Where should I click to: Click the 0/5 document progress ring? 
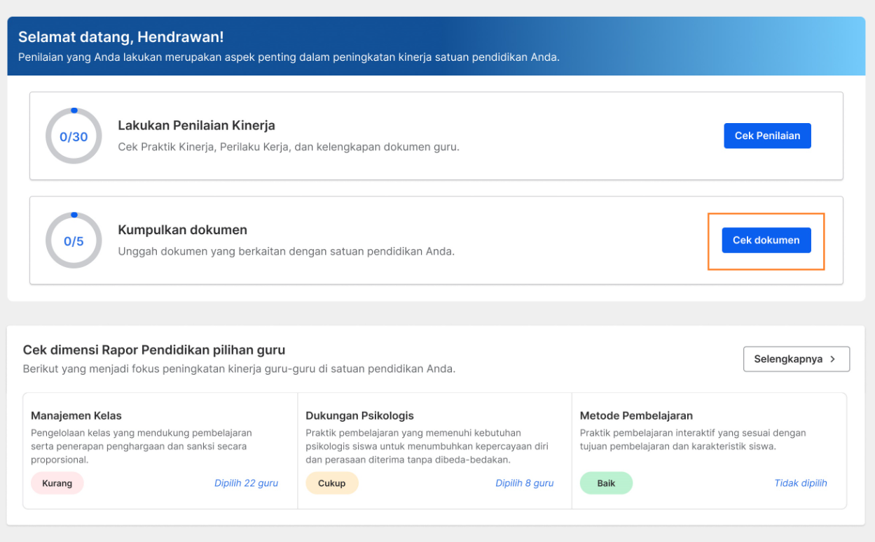click(74, 241)
